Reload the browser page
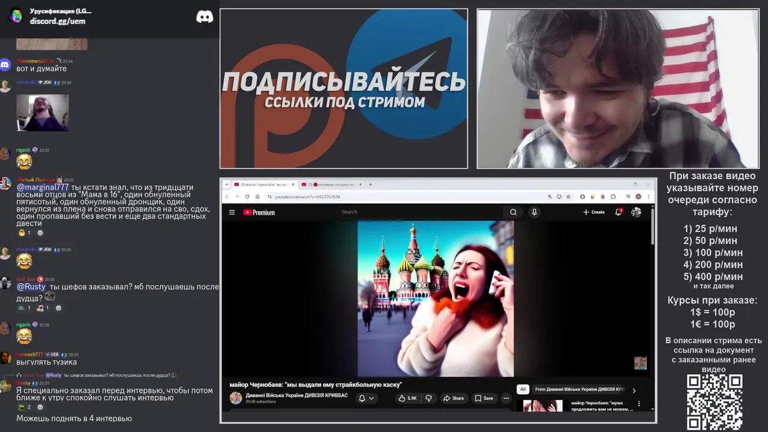This screenshot has height=432, width=768. [x=247, y=196]
